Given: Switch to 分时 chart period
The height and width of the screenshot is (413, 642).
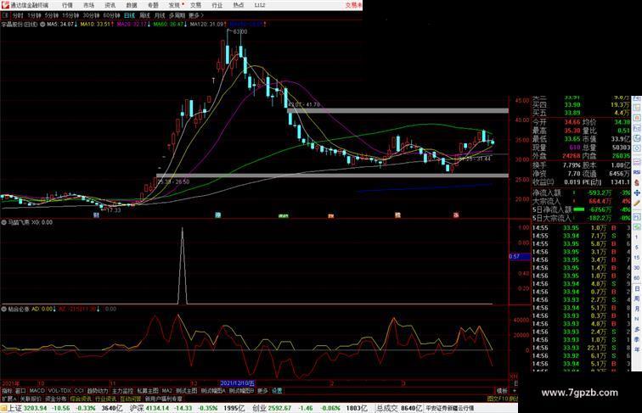Looking at the screenshot, I should pyautogui.click(x=18, y=15).
